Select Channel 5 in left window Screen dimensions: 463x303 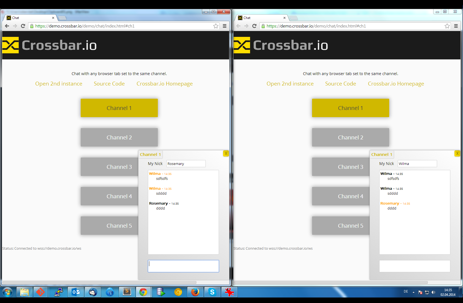point(110,226)
